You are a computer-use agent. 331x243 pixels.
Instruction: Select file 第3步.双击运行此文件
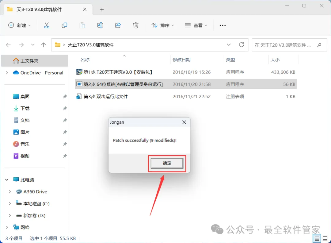click(x=186, y=96)
